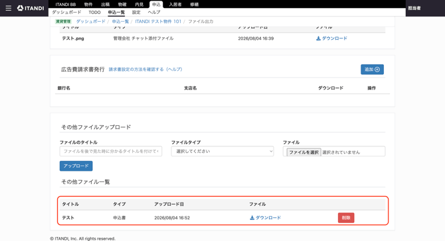Switch to the 物確 top tab
The height and width of the screenshot is (241, 445).
click(x=122, y=4)
